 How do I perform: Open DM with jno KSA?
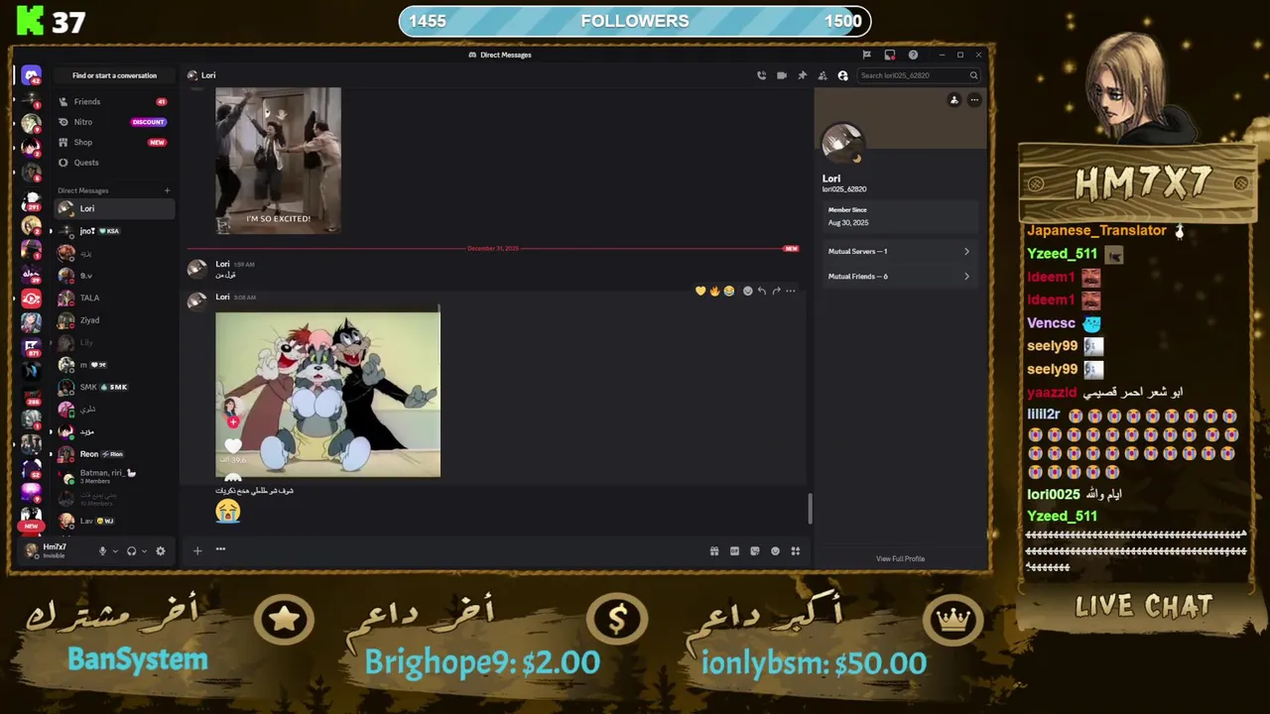click(x=113, y=231)
